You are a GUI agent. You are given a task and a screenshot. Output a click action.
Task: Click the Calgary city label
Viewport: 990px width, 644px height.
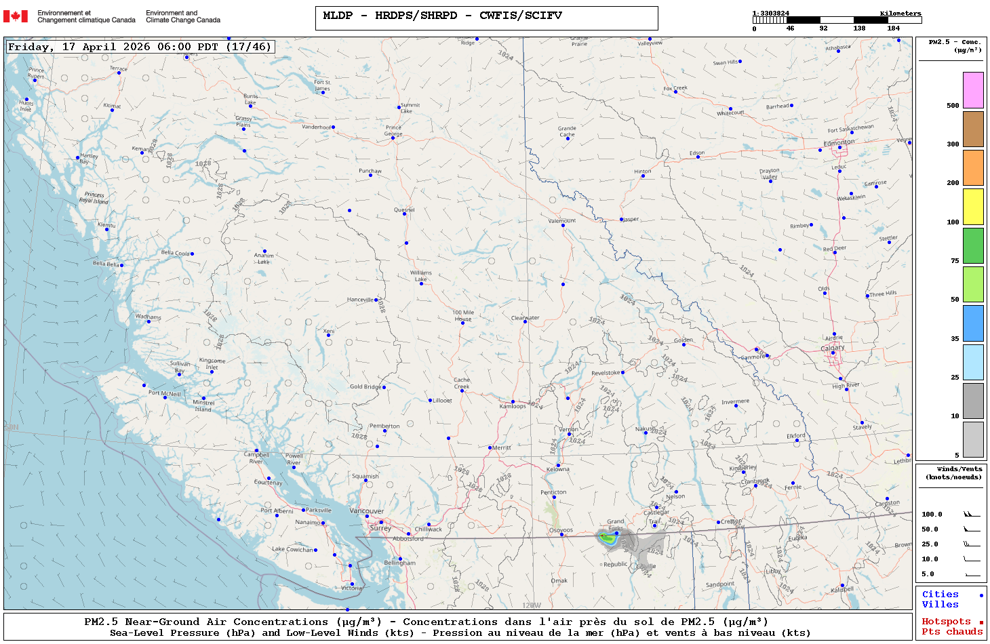pyautogui.click(x=833, y=348)
